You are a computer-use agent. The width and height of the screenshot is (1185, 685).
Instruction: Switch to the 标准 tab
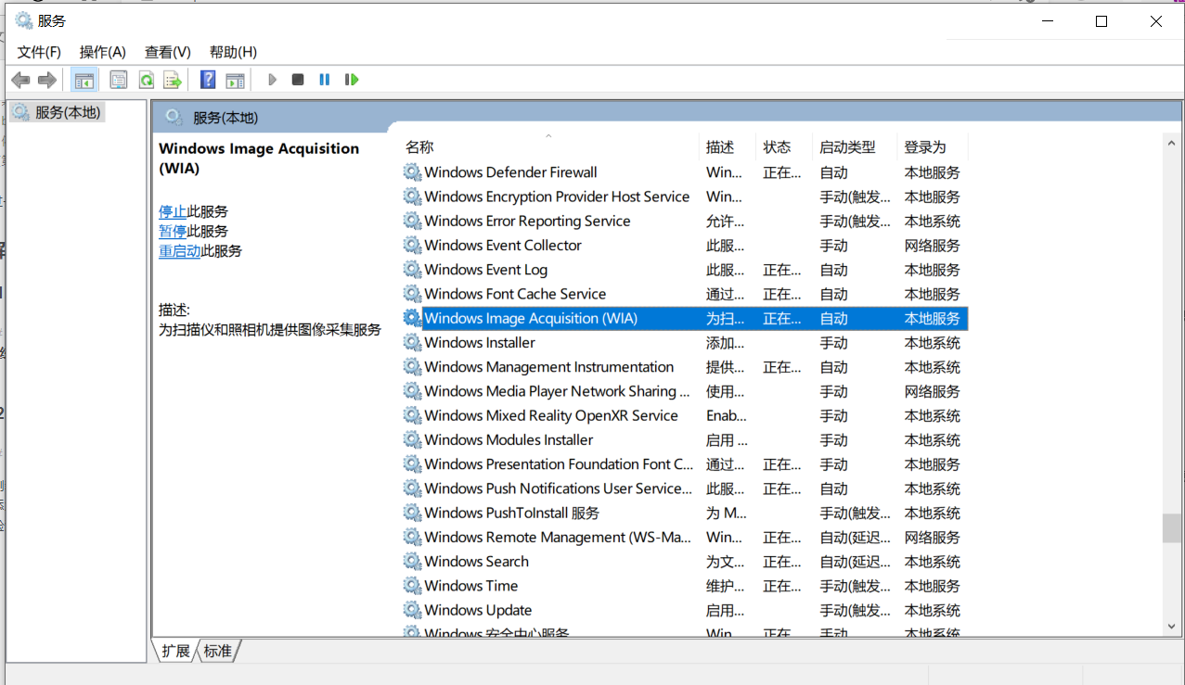(218, 652)
